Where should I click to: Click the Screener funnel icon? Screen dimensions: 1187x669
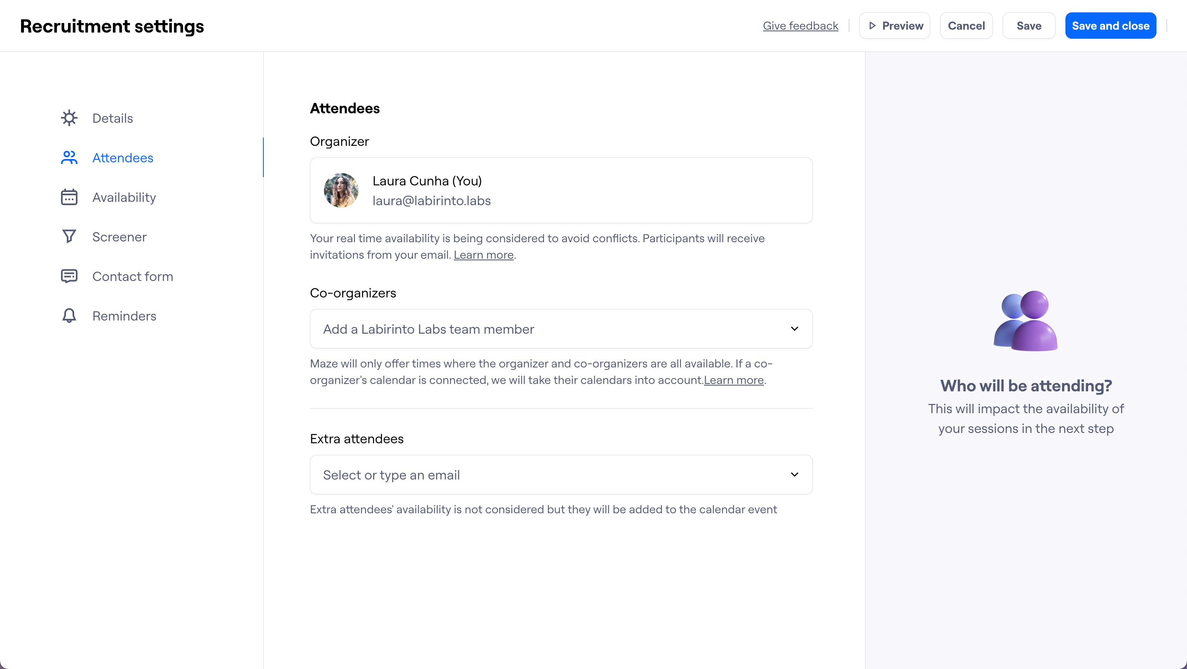(69, 236)
